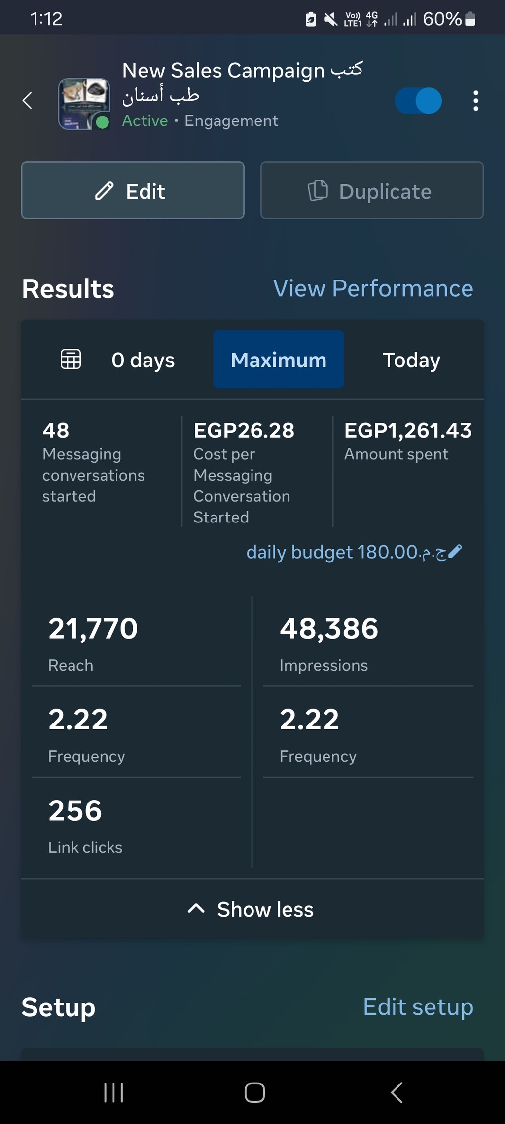This screenshot has width=505, height=1124.
Task: Select the 0 days date range
Action: pos(143,360)
